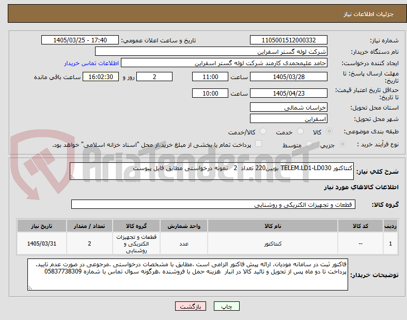Click the buyer name field شرکت لوله گستر اسفراین
The image size is (407, 320).
pos(211,51)
